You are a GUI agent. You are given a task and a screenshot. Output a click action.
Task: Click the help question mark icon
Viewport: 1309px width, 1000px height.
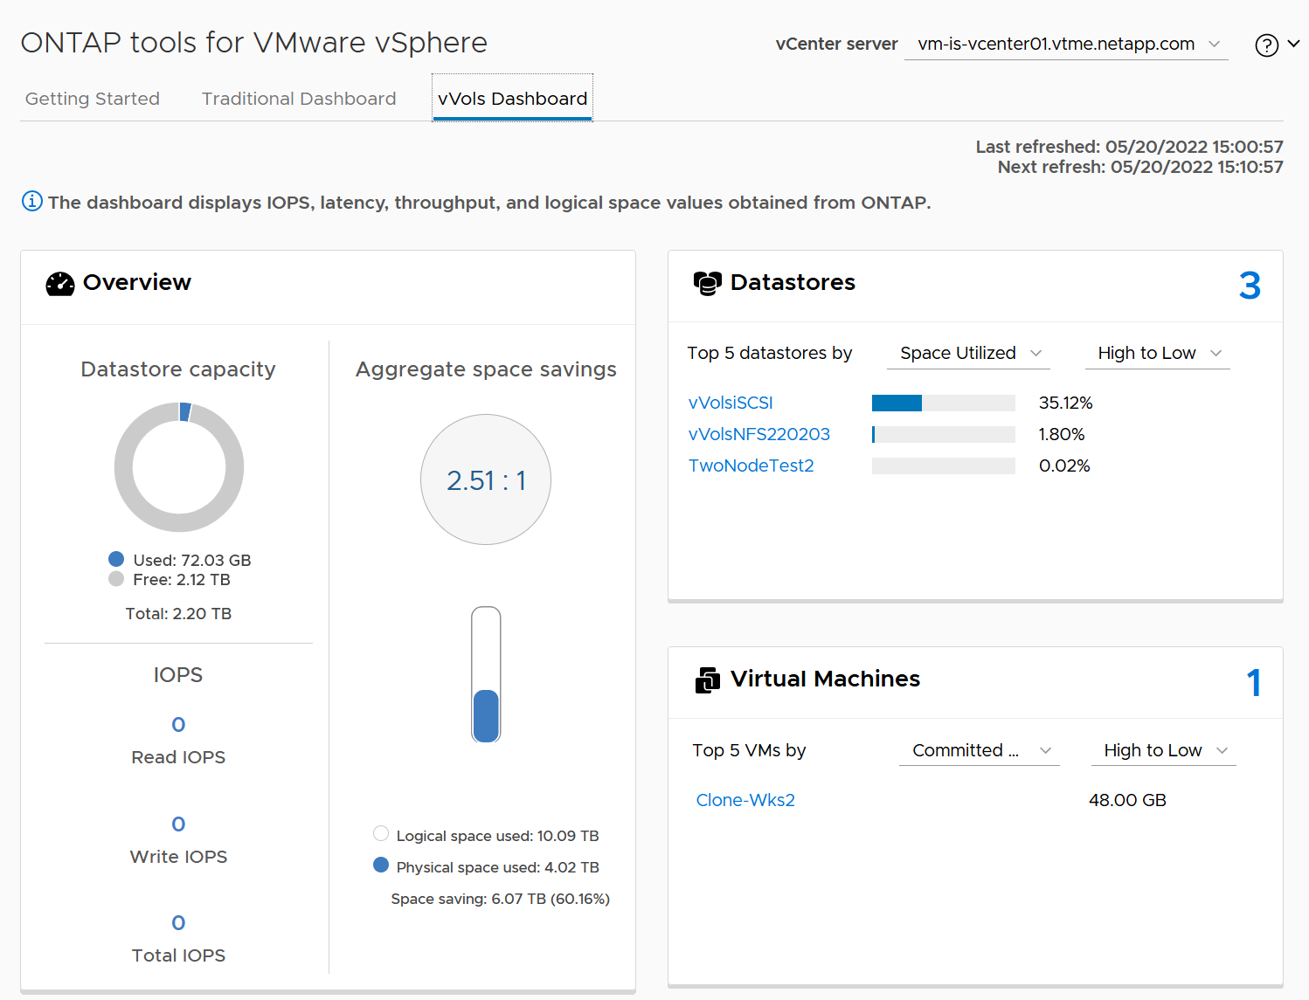(1266, 45)
